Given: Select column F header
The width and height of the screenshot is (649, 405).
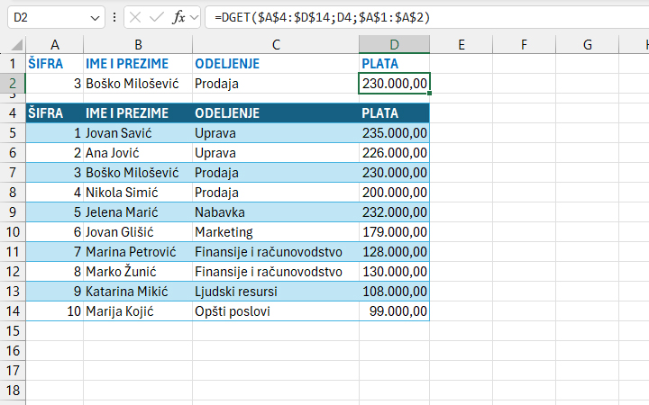Looking at the screenshot, I should pyautogui.click(x=524, y=44).
